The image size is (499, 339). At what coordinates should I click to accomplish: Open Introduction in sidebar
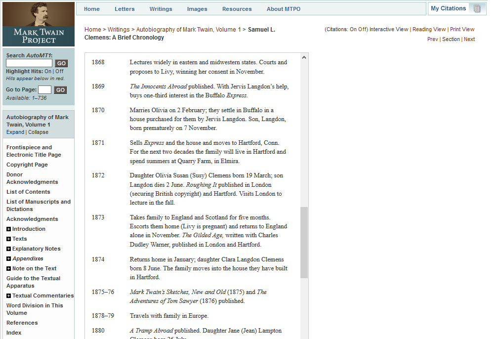29,229
